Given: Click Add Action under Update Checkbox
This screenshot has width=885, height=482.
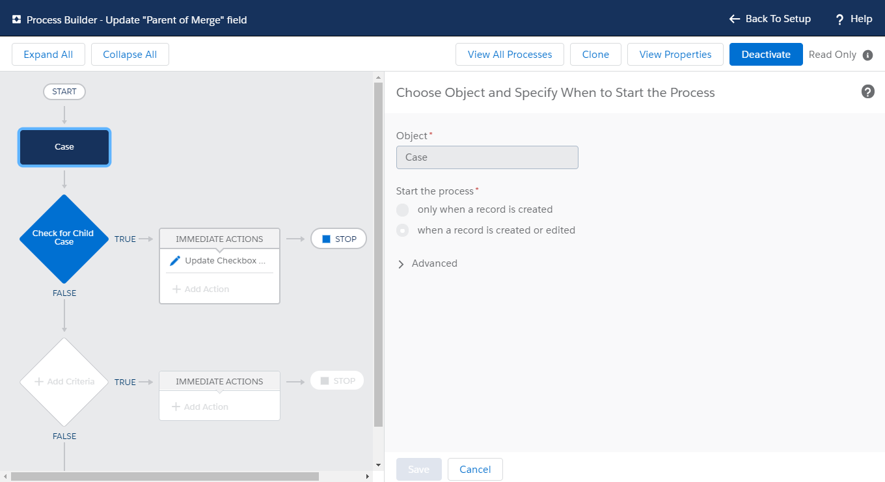Looking at the screenshot, I should pyautogui.click(x=201, y=289).
